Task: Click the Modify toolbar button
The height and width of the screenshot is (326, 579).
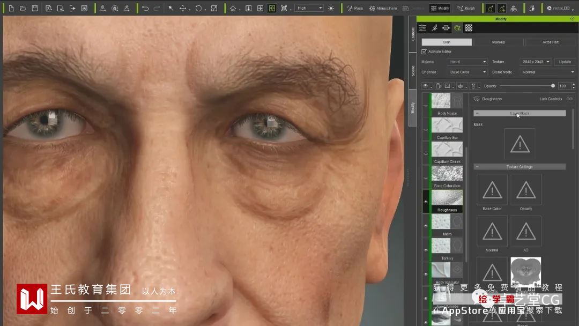Action: tap(440, 8)
